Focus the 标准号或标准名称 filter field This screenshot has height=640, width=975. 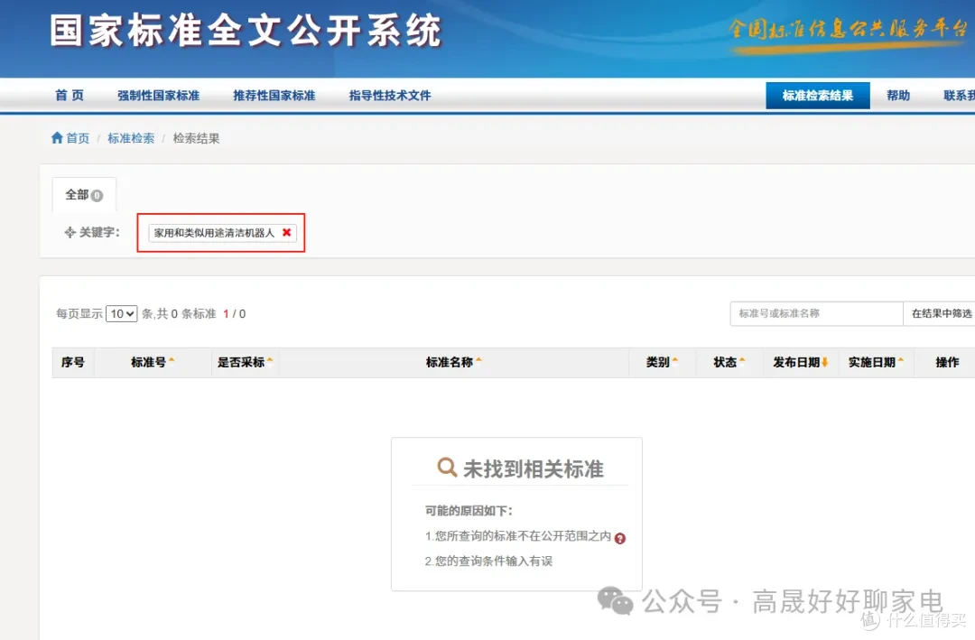(x=816, y=313)
